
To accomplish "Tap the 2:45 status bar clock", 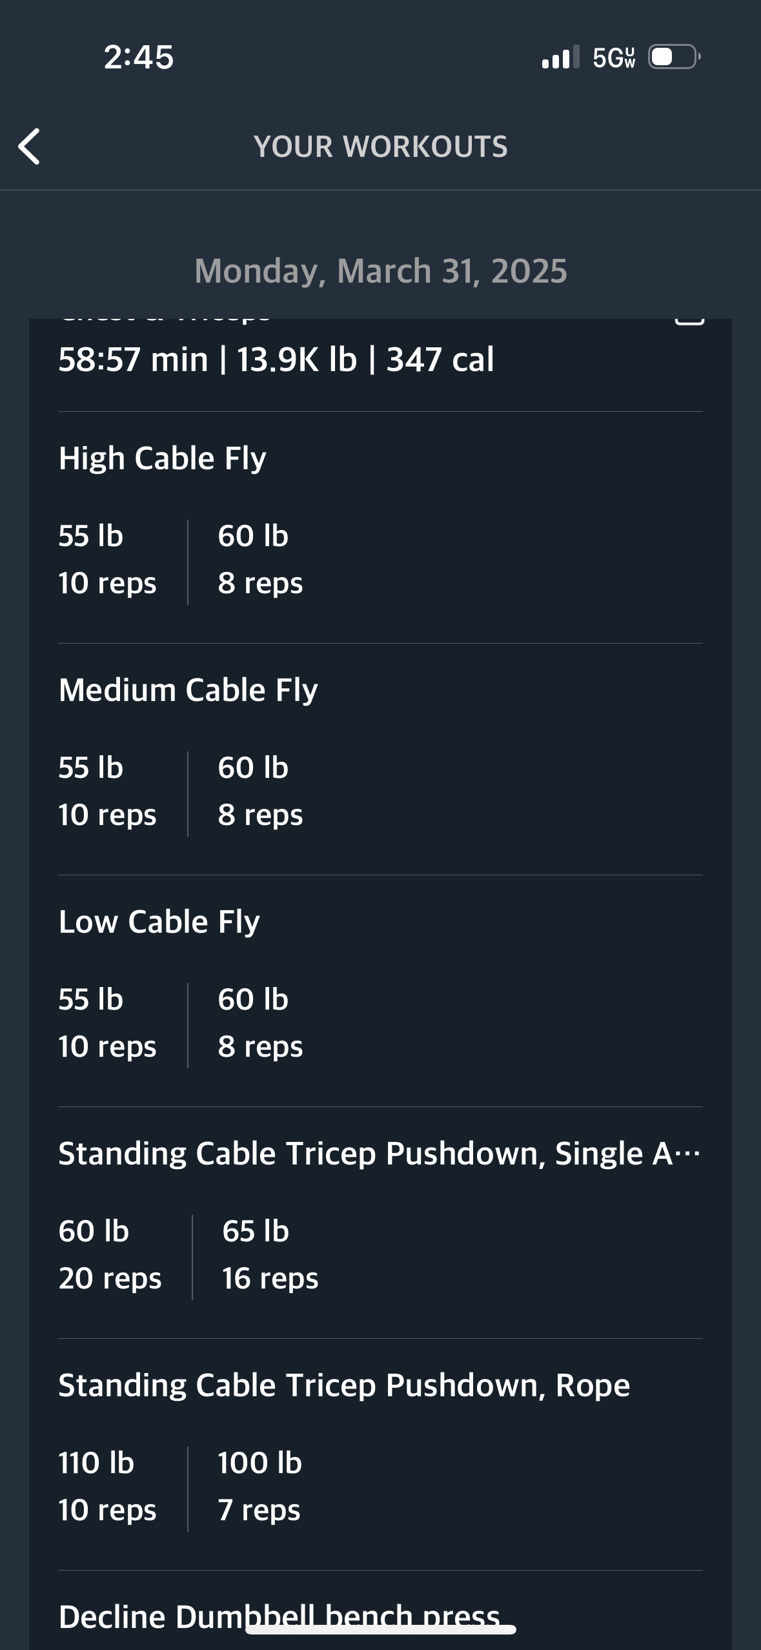I will click(x=139, y=57).
